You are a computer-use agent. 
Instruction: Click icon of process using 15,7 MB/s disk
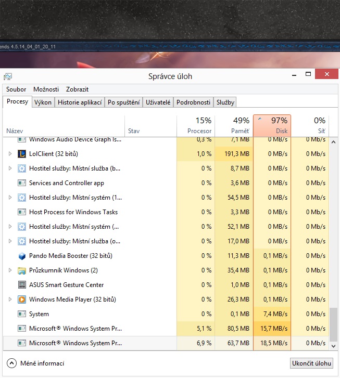click(22, 329)
